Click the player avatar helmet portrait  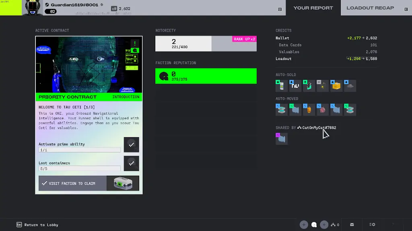(33, 8)
